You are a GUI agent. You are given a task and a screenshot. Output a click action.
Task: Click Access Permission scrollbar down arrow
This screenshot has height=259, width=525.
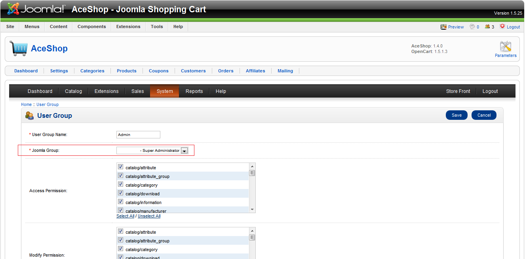[252, 209]
